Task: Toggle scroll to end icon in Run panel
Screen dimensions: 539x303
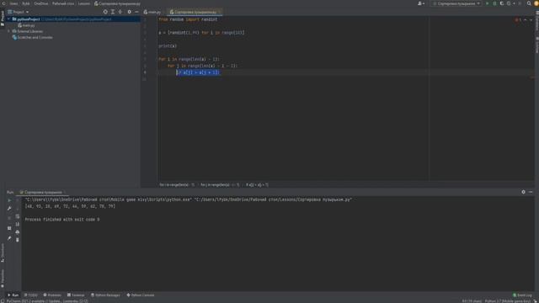Action: coord(18,224)
